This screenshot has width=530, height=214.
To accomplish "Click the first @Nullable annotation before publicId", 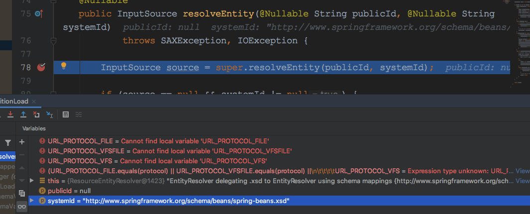I will [284, 14].
